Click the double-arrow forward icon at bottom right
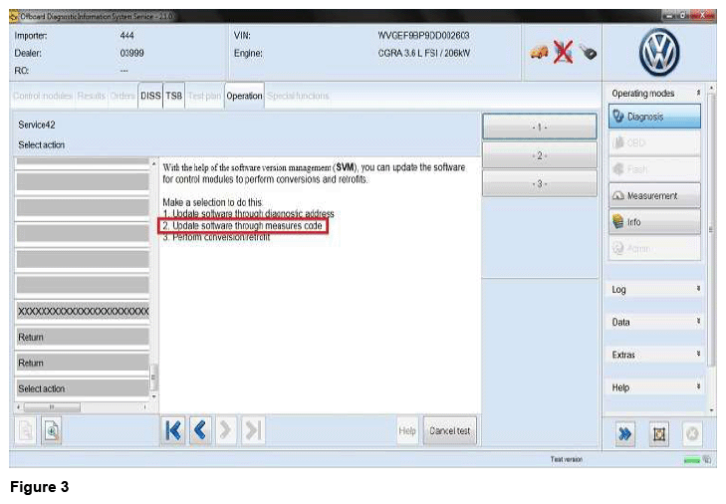The image size is (726, 504). 624,433
